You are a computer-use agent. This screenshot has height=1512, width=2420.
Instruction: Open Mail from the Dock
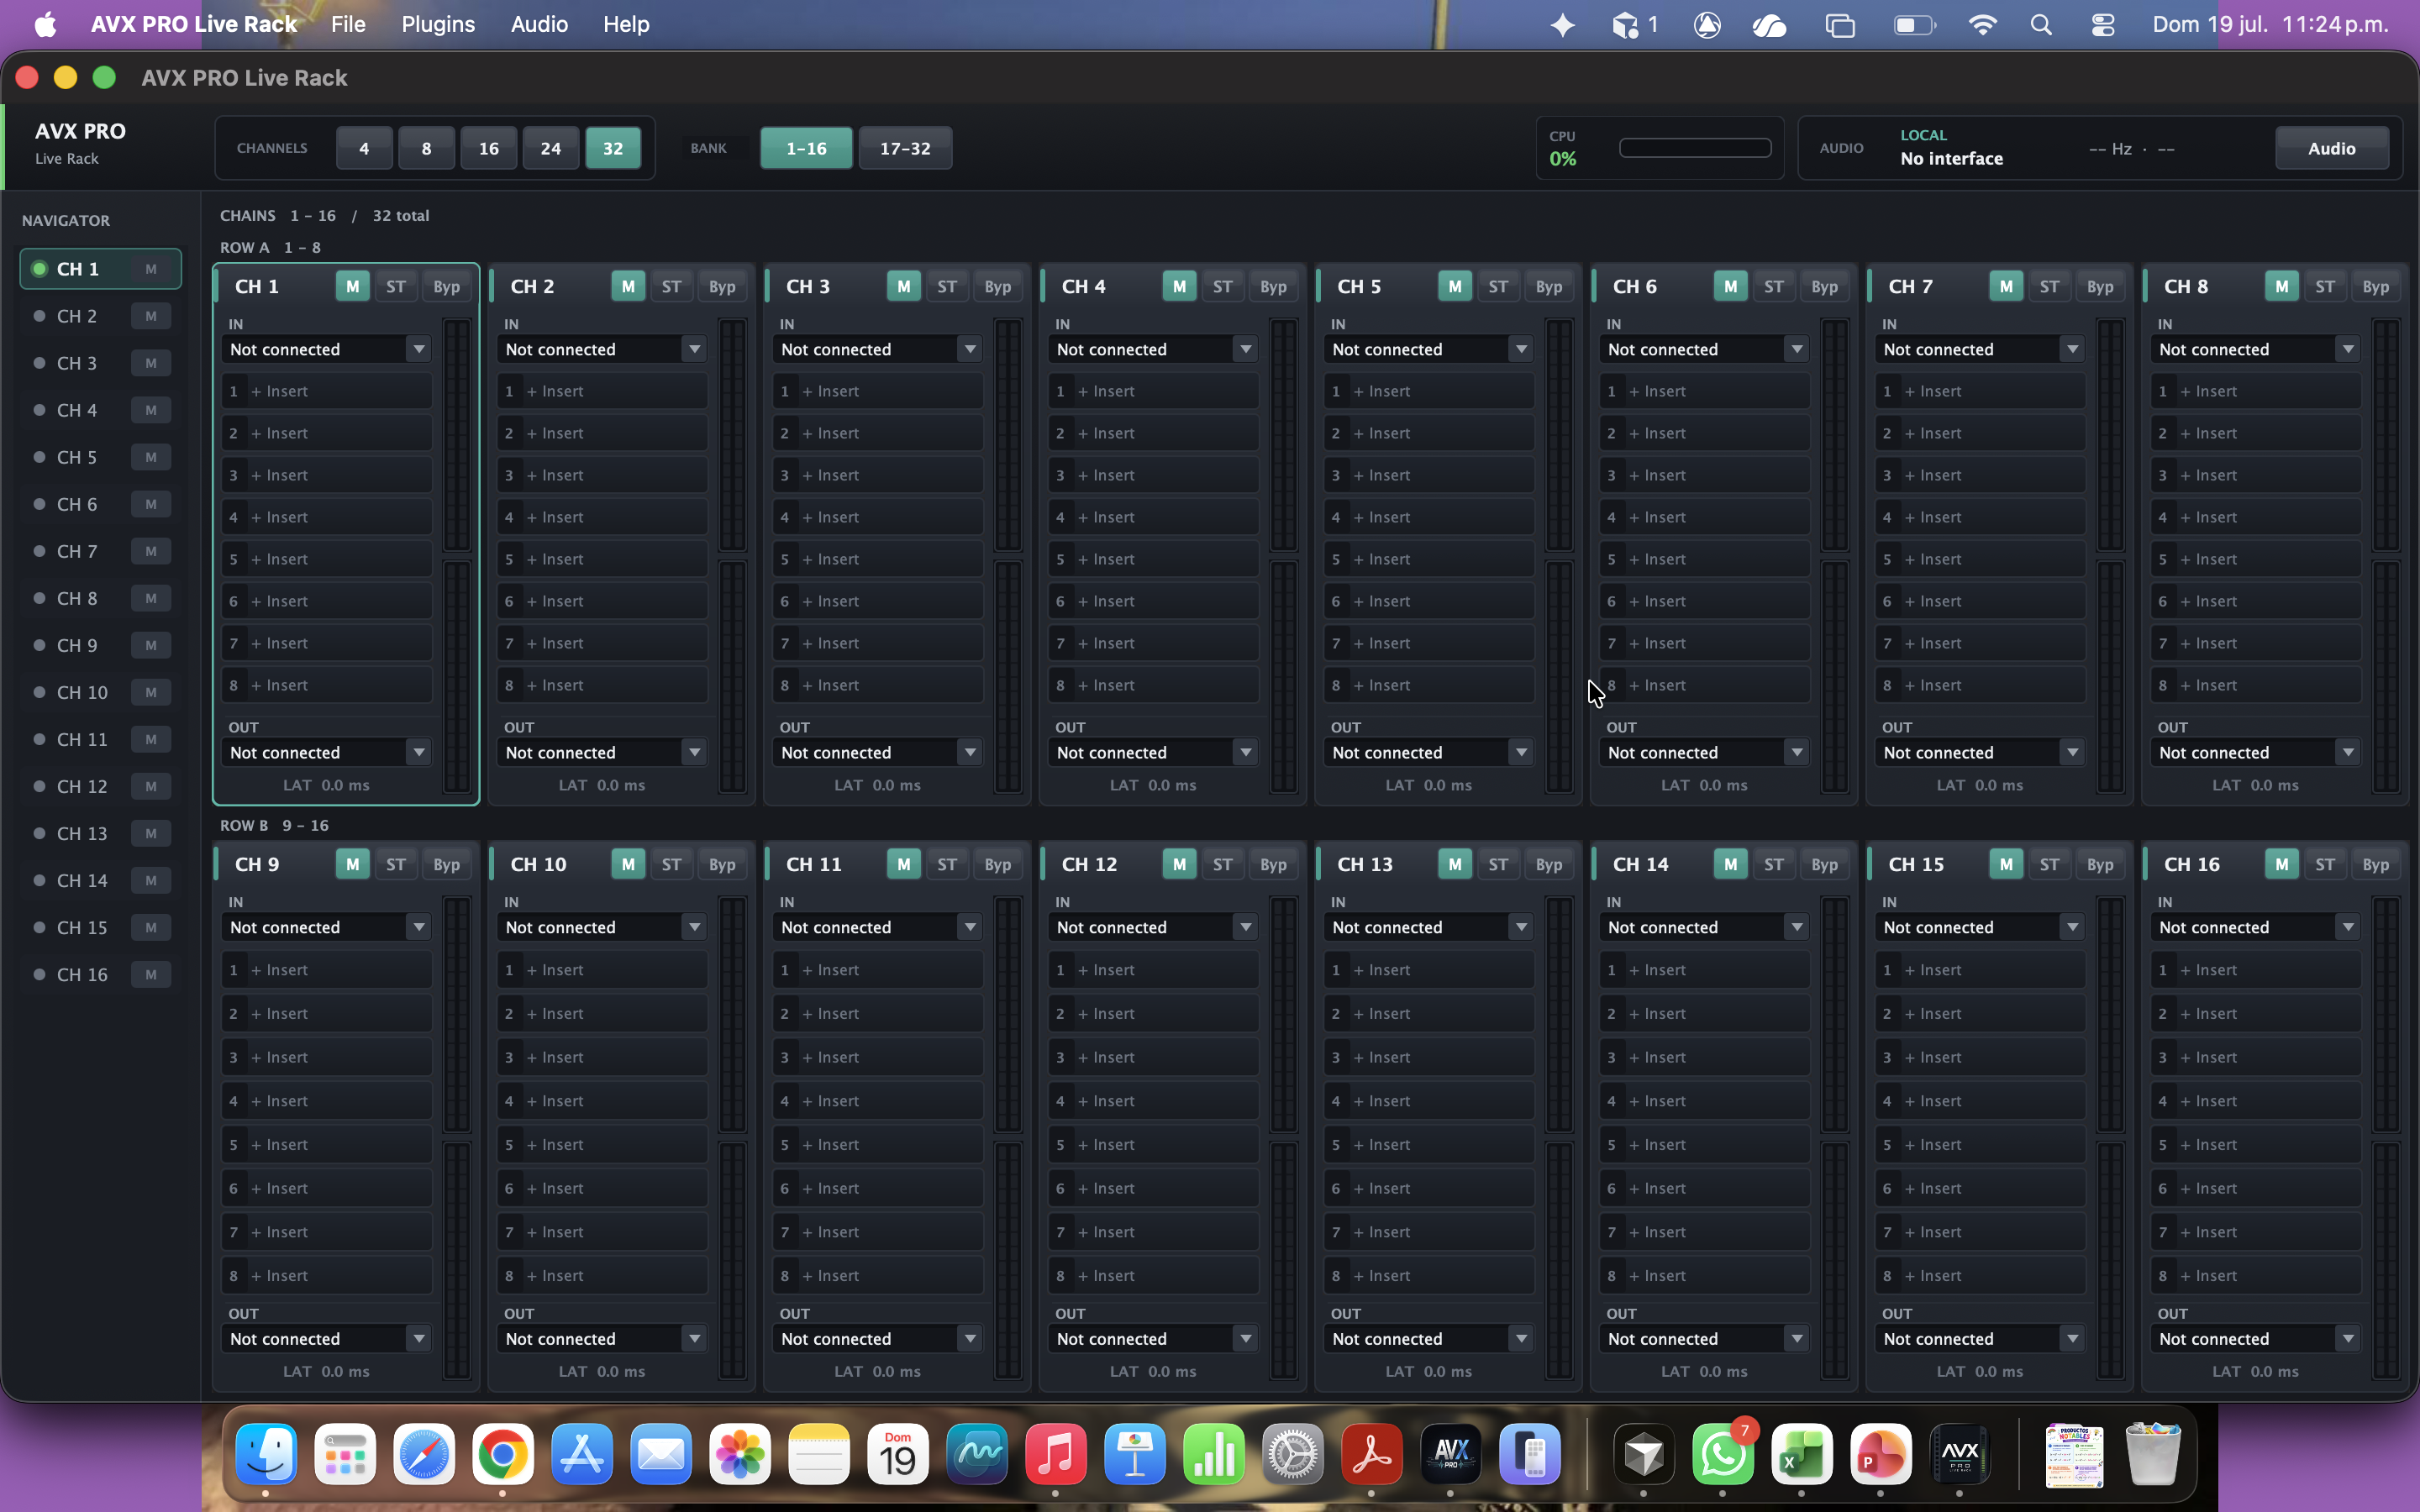tap(661, 1454)
